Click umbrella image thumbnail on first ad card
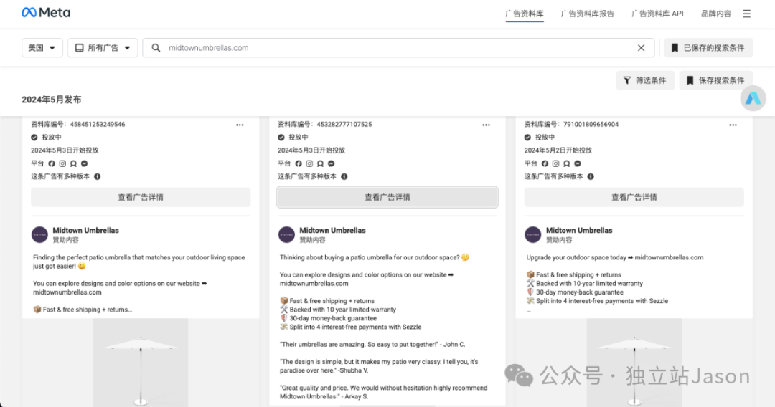775x407 pixels. coord(141,363)
